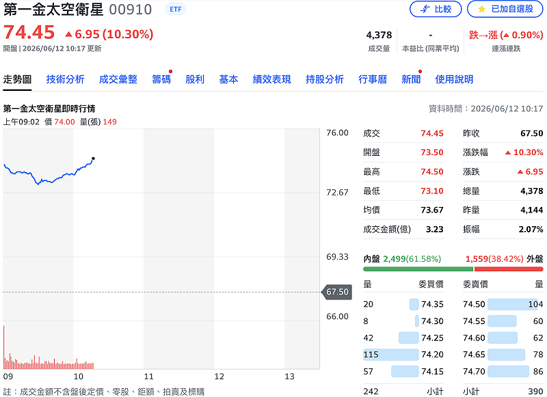Click the red 外盤 ratio bar
Image resolution: width=547 pixels, height=397 pixels.
[509, 269]
